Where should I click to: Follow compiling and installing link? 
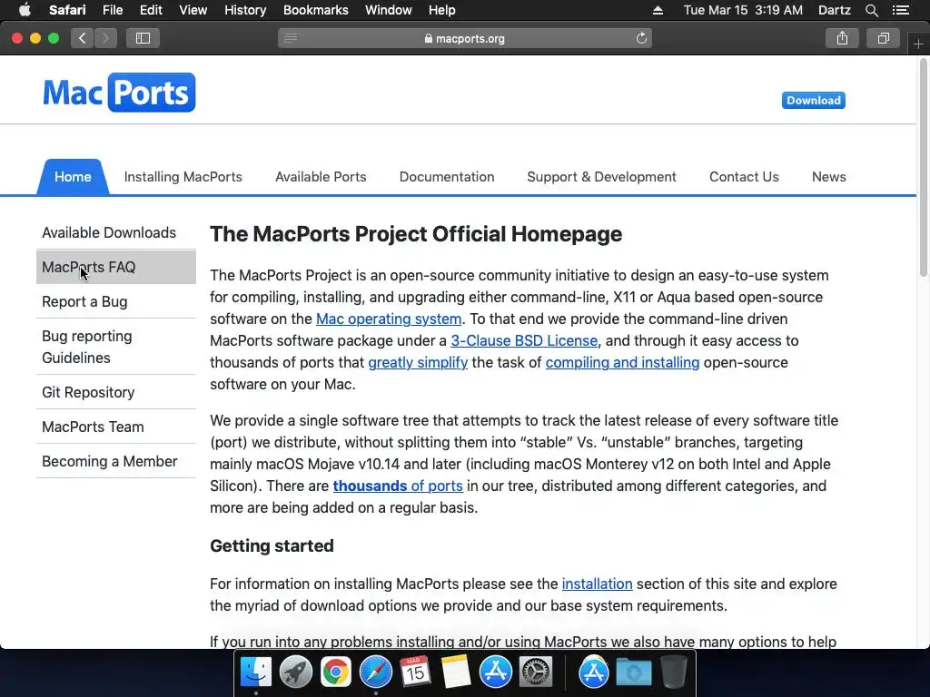point(622,363)
